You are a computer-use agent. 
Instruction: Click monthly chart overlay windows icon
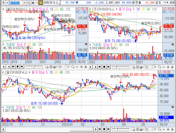(x=60, y=67)
